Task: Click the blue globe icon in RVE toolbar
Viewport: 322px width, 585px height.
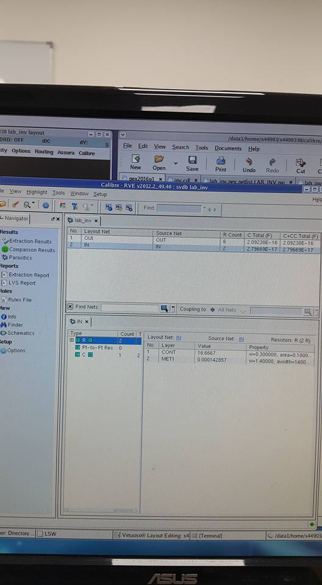Action: click(x=46, y=205)
